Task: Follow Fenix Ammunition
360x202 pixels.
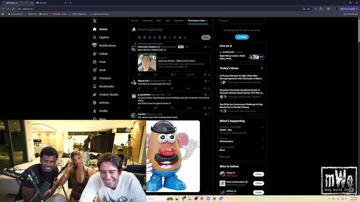Action: click(258, 183)
